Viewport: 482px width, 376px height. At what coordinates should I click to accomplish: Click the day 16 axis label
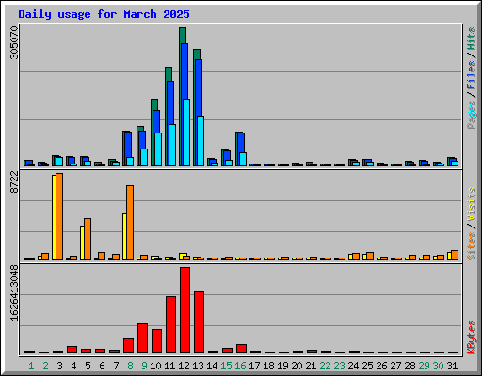240,366
